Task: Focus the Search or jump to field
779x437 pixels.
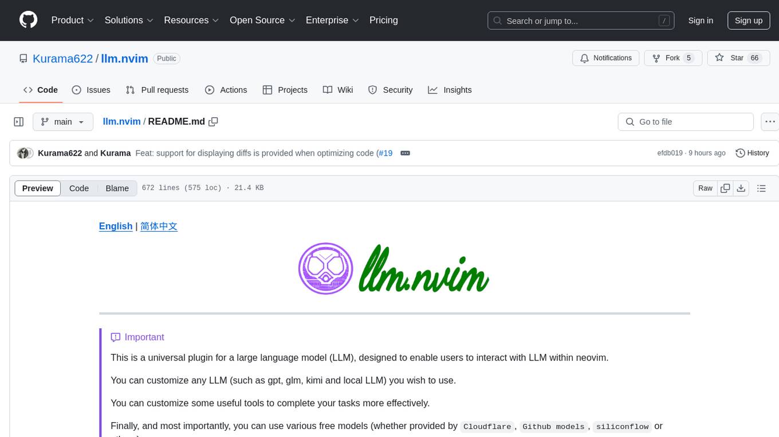Action: point(581,21)
